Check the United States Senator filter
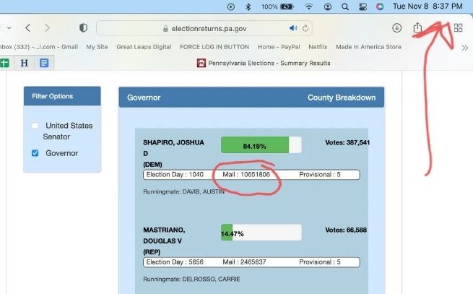 [35, 126]
